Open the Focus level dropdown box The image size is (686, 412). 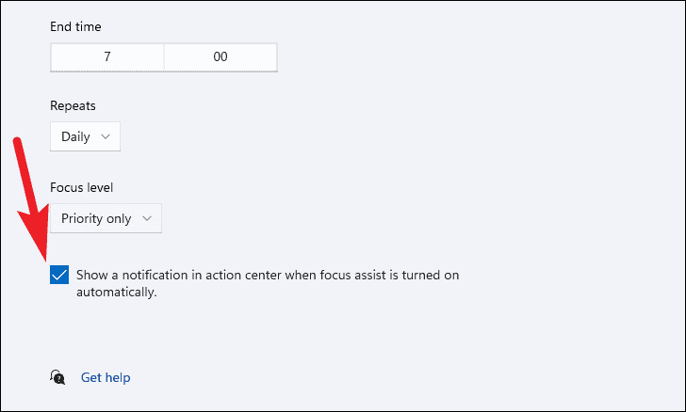106,218
